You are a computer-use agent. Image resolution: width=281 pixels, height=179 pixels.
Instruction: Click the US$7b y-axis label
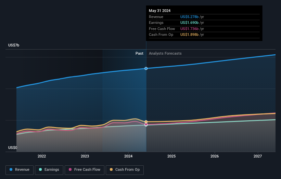click(14, 45)
